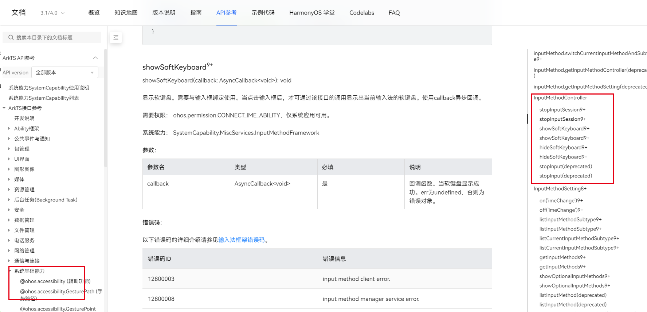Jump to on('imeChange')9+ outline entry
Screen dimensions: 647x312
tap(561, 201)
